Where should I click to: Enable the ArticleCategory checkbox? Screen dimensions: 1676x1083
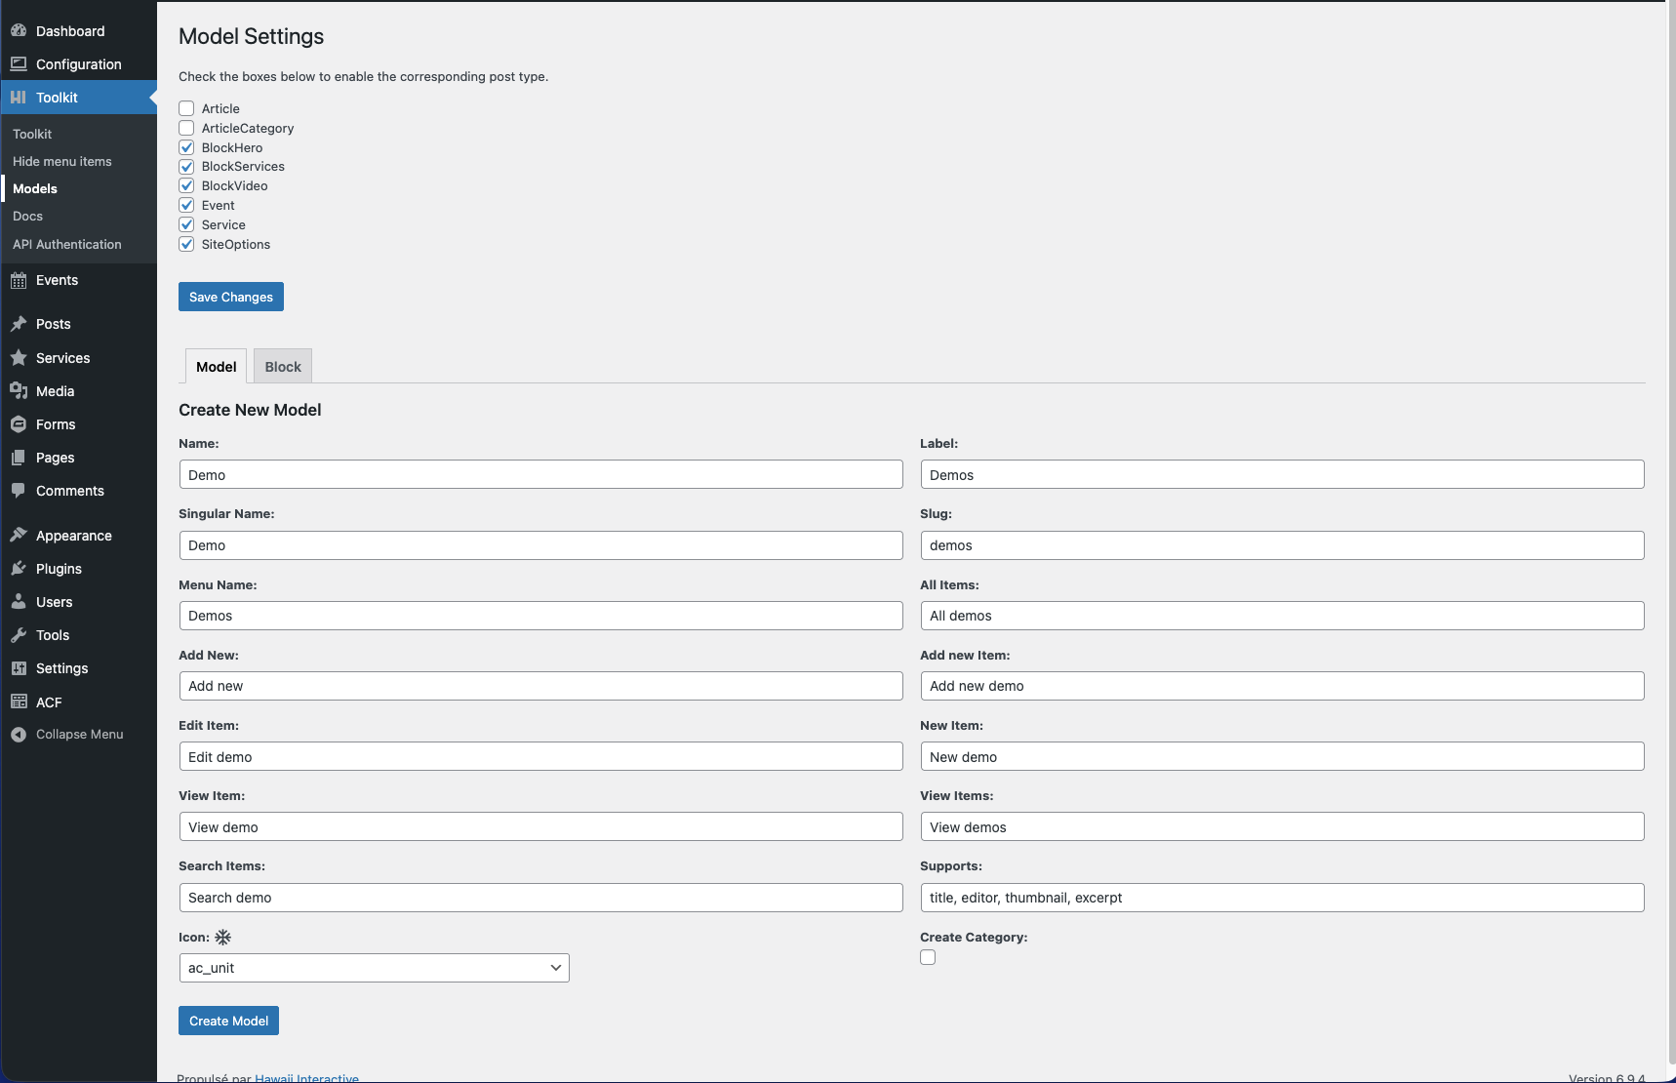point(186,128)
